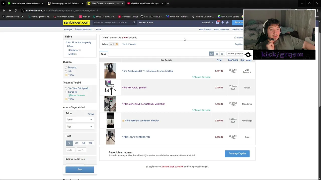The image size is (321, 180).
Task: Click the max TL price field
Action: point(82,150)
